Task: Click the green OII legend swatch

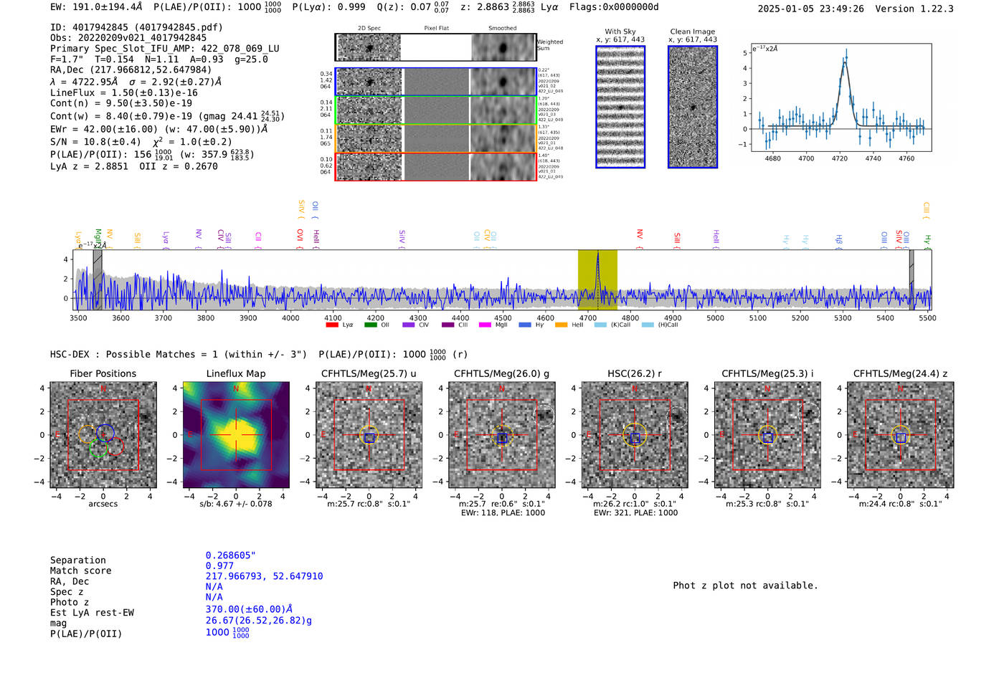Action: [x=371, y=325]
